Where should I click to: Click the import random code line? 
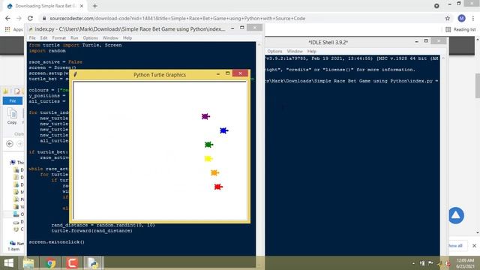click(47, 51)
